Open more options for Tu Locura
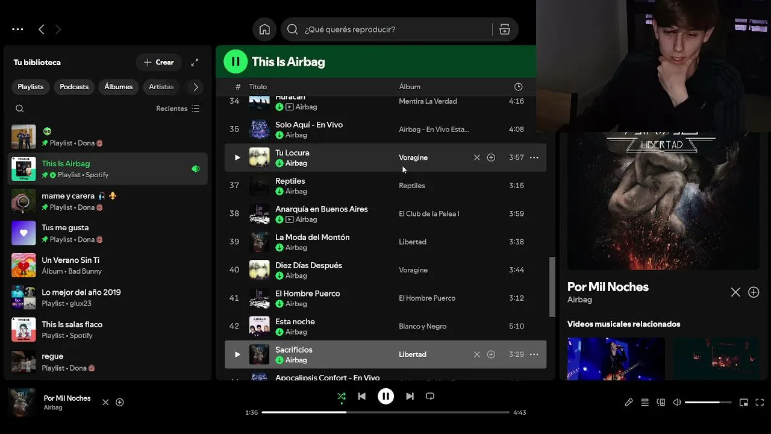 pos(534,157)
